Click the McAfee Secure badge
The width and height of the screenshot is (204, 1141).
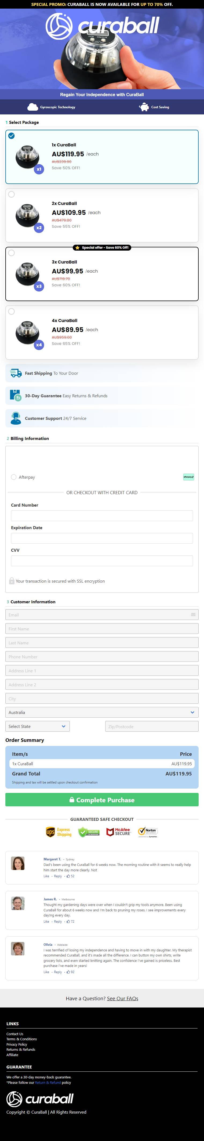pyautogui.click(x=118, y=832)
